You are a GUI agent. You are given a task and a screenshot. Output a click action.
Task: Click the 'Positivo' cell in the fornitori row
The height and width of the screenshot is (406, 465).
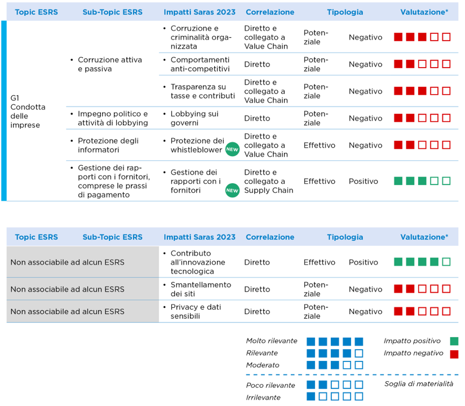point(364,181)
